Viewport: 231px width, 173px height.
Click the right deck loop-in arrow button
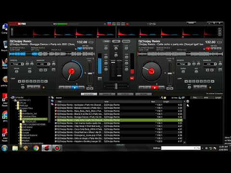pos(186,81)
